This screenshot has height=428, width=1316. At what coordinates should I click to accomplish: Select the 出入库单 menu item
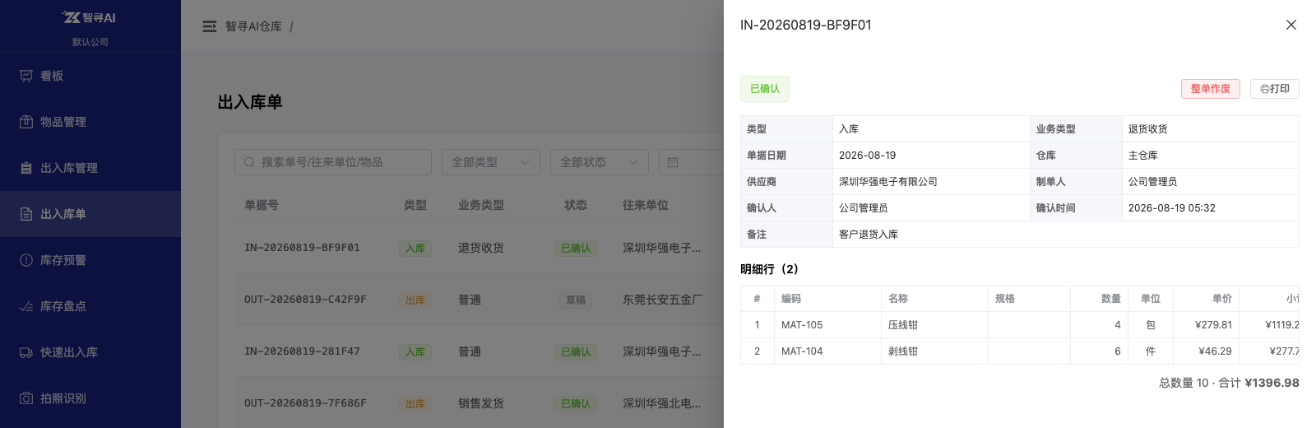[90, 214]
